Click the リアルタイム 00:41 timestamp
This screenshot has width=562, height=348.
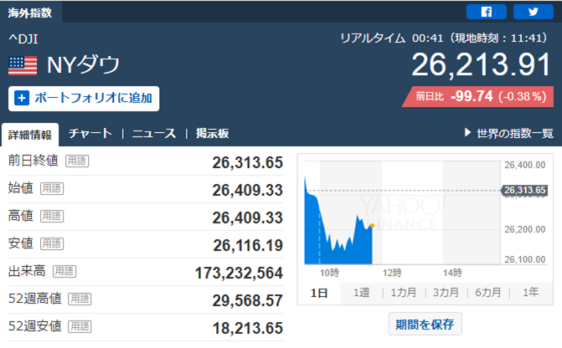coord(445,38)
